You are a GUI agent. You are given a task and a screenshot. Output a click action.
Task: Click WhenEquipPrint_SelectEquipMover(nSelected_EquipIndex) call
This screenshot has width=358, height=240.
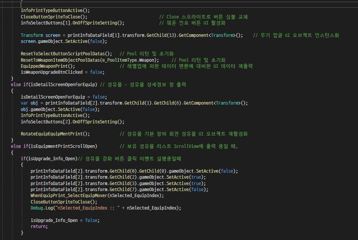pos(97,196)
